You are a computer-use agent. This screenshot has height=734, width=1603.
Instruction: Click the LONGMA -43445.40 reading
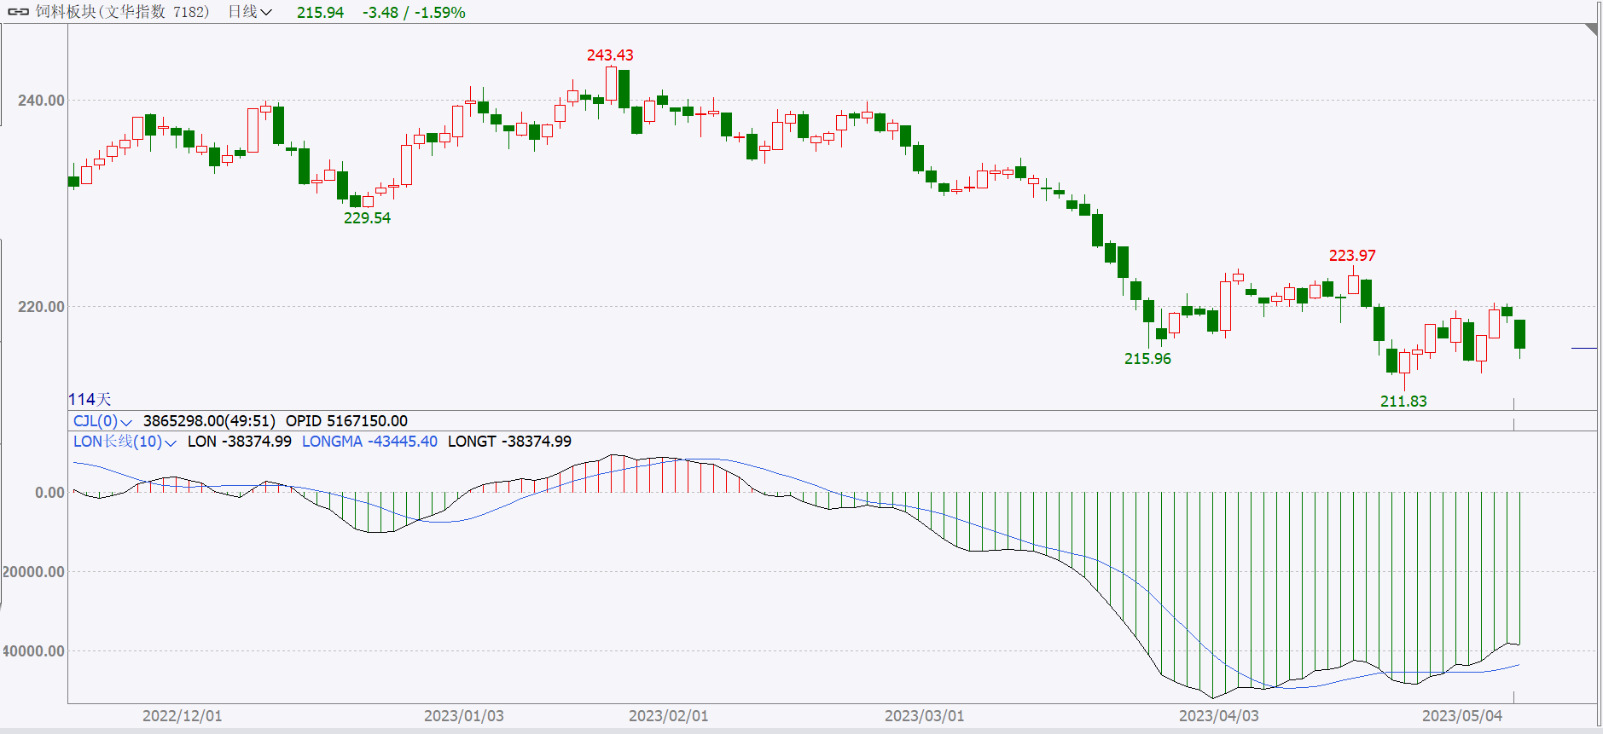pyautogui.click(x=369, y=442)
